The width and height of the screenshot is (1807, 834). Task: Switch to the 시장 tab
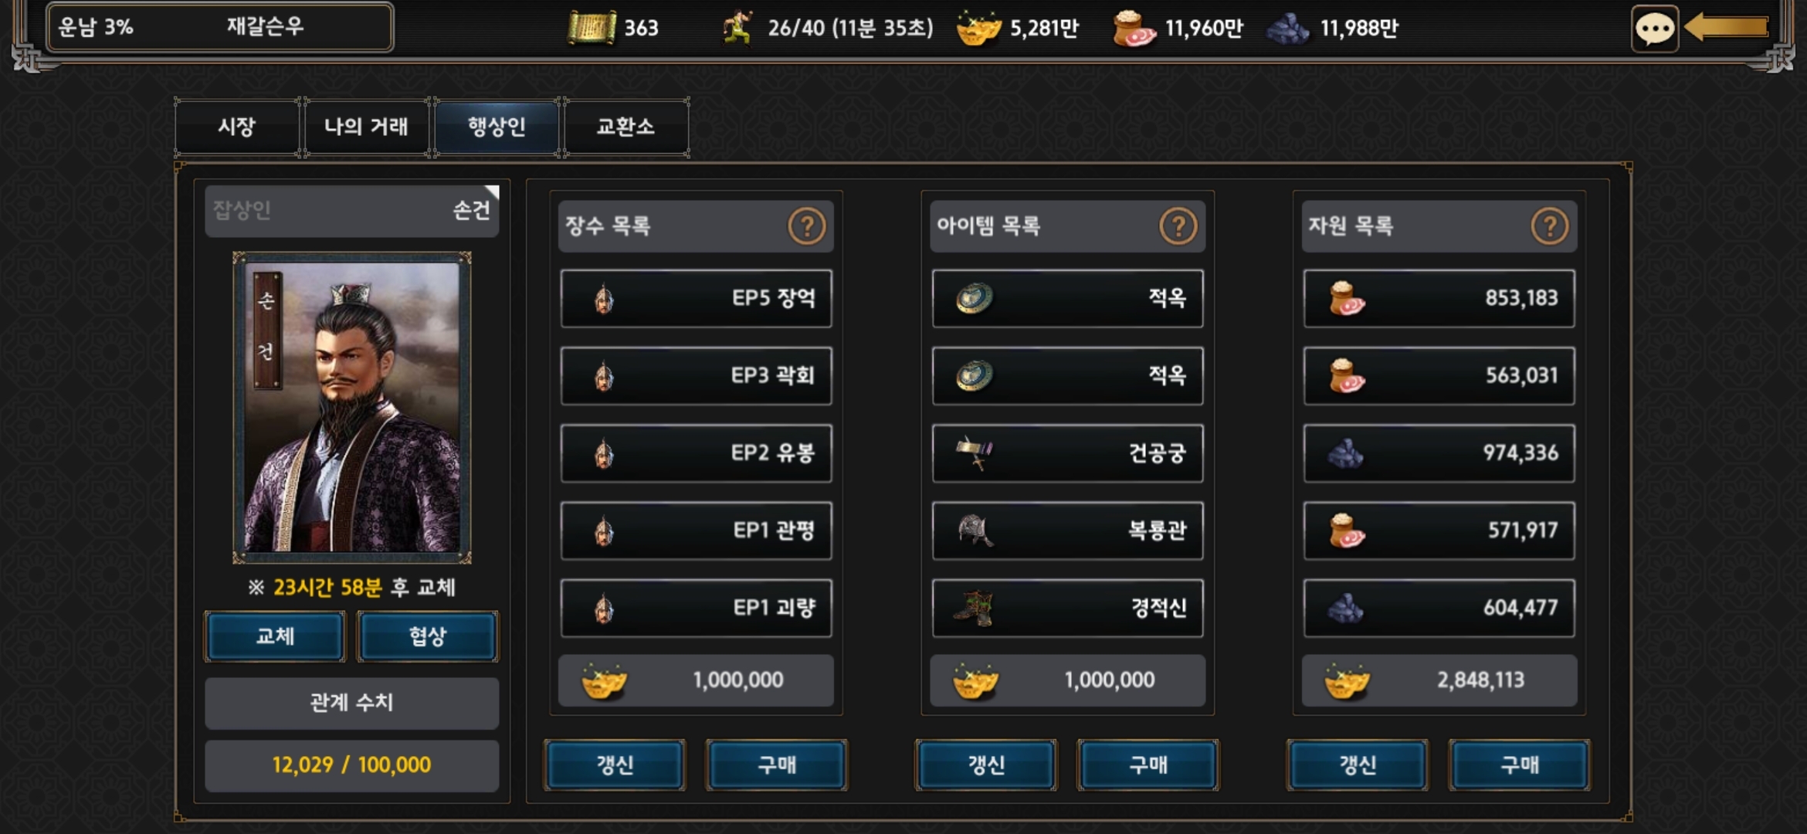(x=237, y=127)
